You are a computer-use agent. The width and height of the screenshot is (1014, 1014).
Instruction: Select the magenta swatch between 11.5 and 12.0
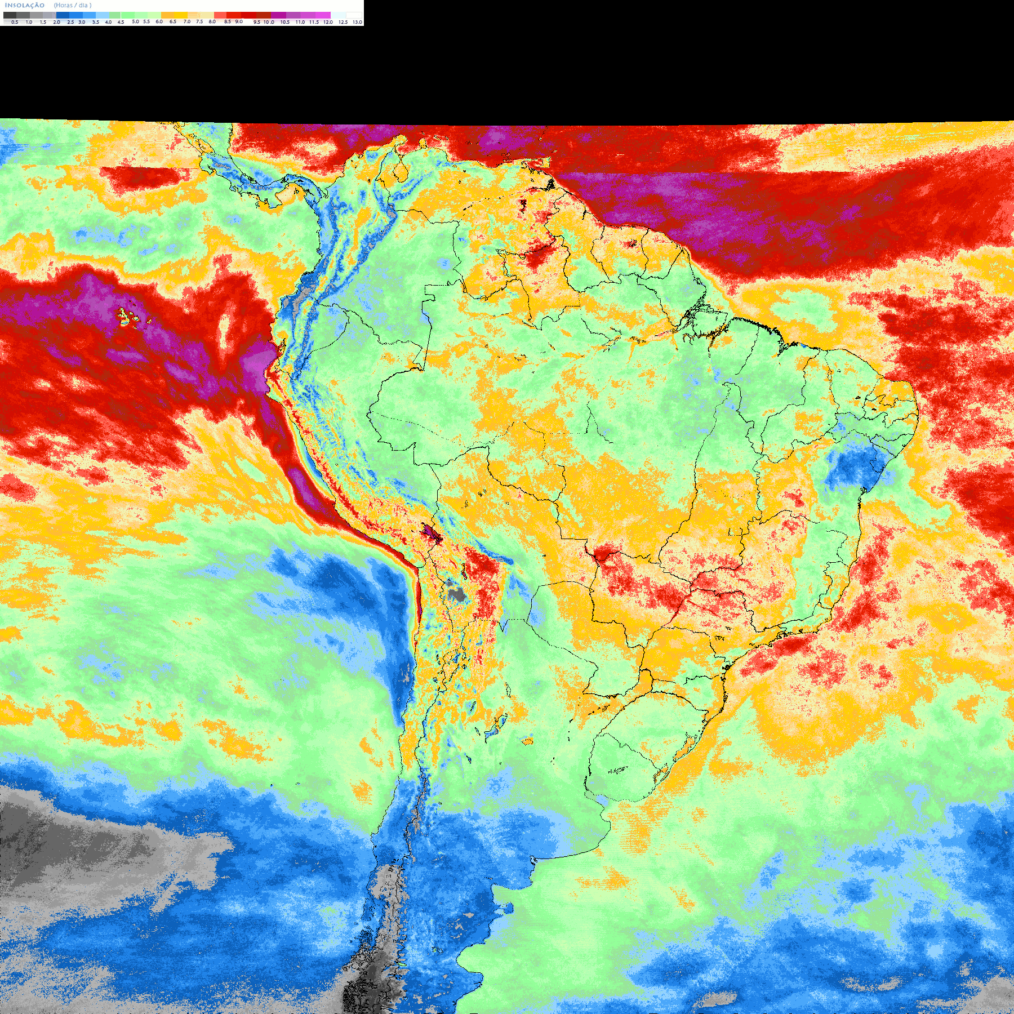pos(323,15)
